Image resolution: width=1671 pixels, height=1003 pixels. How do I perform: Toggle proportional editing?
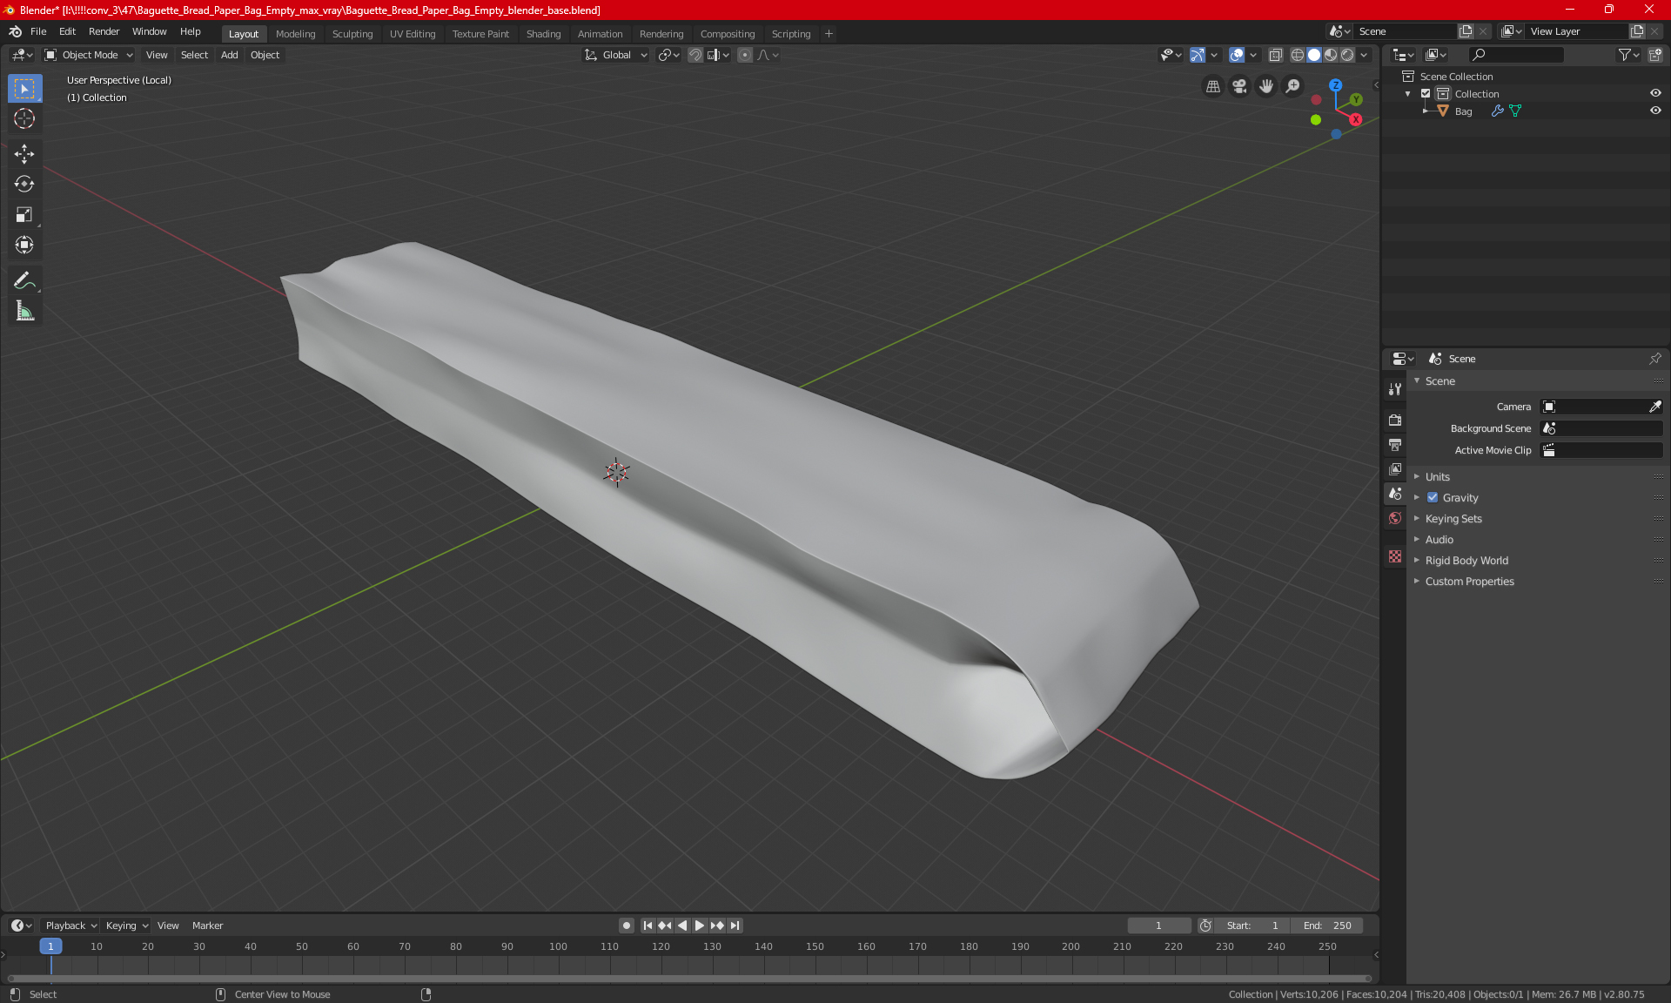(745, 55)
